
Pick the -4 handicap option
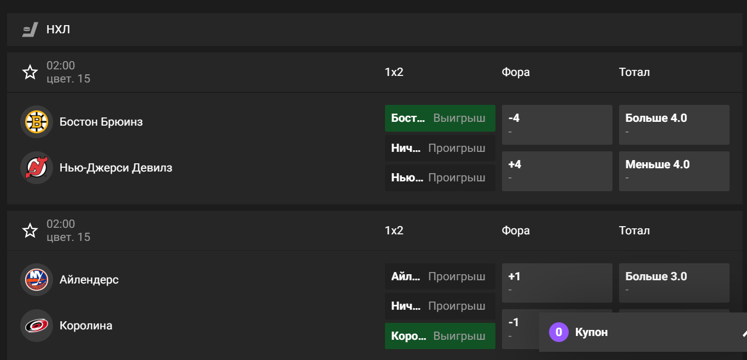point(557,125)
